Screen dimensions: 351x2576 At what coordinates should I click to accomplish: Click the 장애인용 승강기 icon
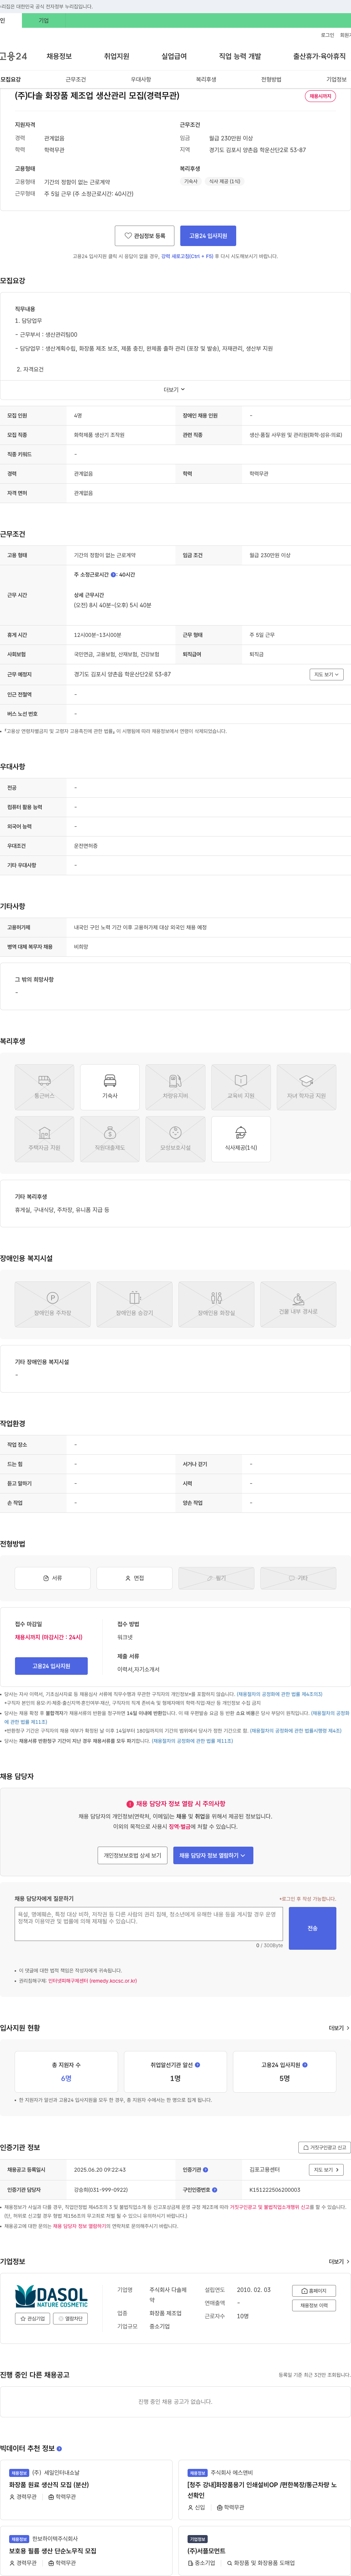click(x=134, y=1304)
